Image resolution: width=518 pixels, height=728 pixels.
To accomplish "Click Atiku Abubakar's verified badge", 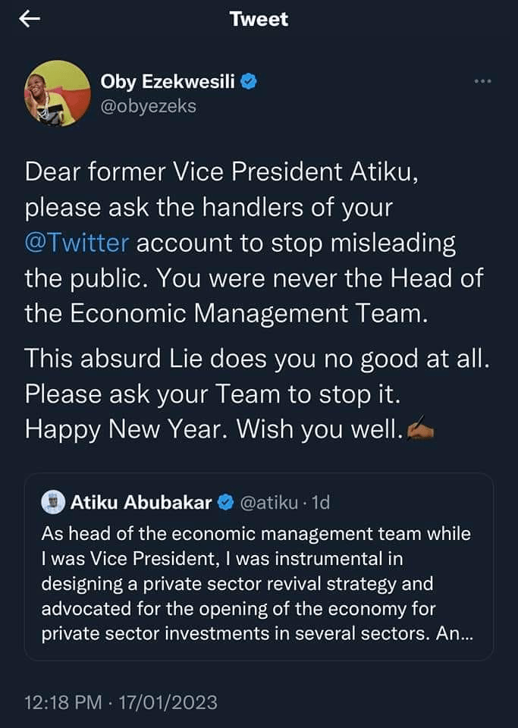I will (225, 501).
